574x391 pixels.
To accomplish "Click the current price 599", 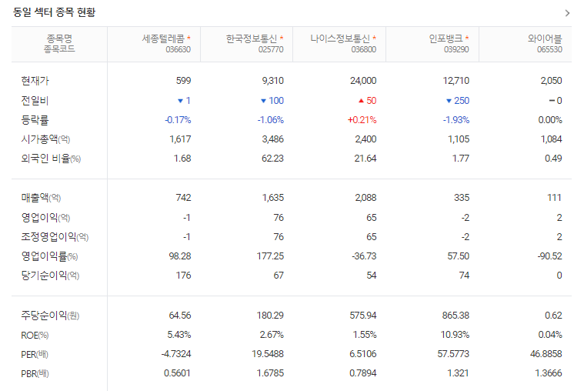I will (183, 81).
